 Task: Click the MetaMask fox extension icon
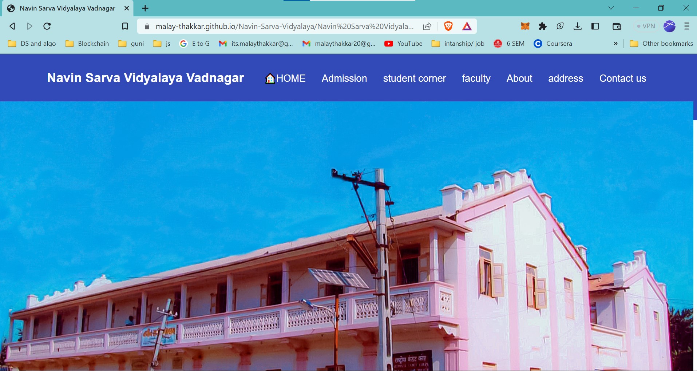pos(525,26)
